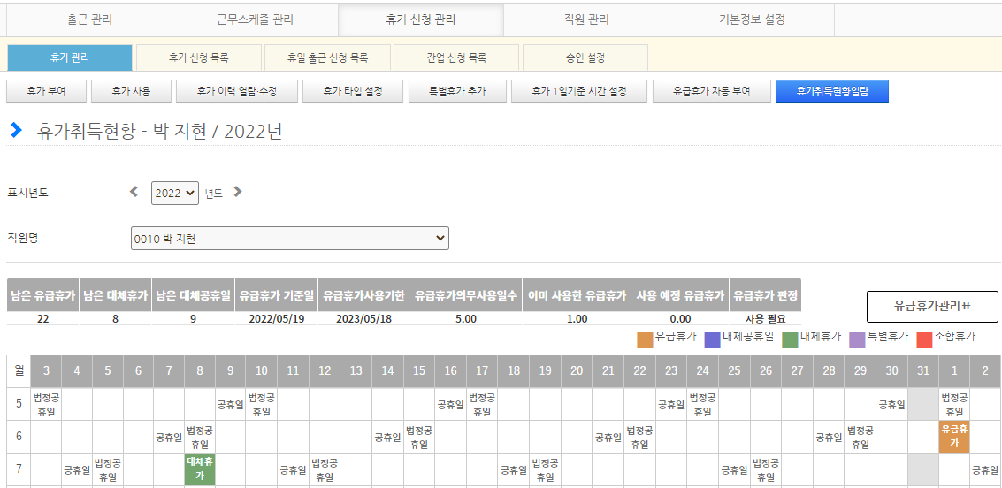Open the 근무스케줄 관리 tab

tap(255, 19)
